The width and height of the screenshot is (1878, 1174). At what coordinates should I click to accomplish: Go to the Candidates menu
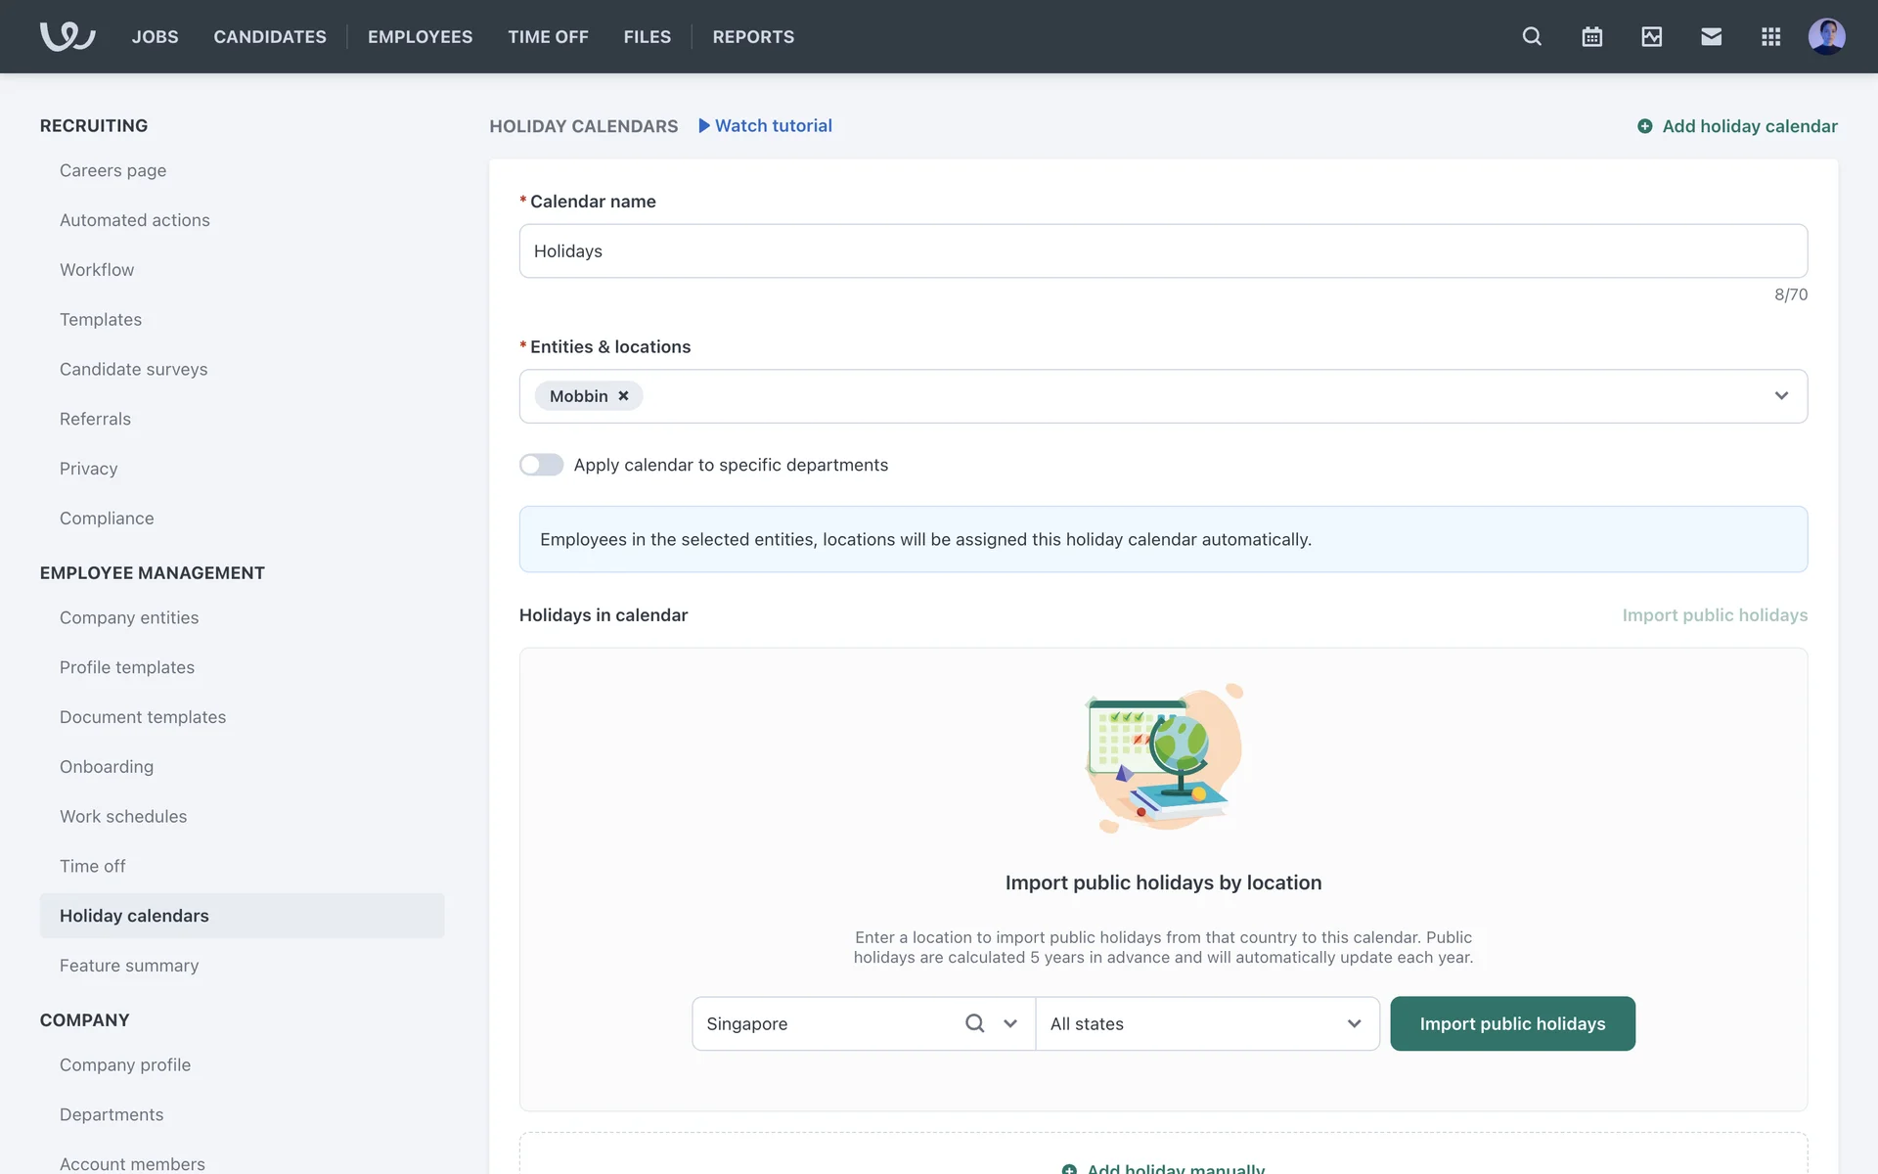[x=270, y=36]
